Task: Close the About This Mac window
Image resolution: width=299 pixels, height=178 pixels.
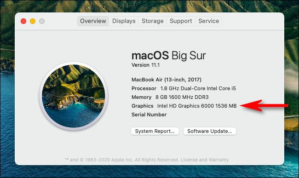Action: (x=23, y=21)
